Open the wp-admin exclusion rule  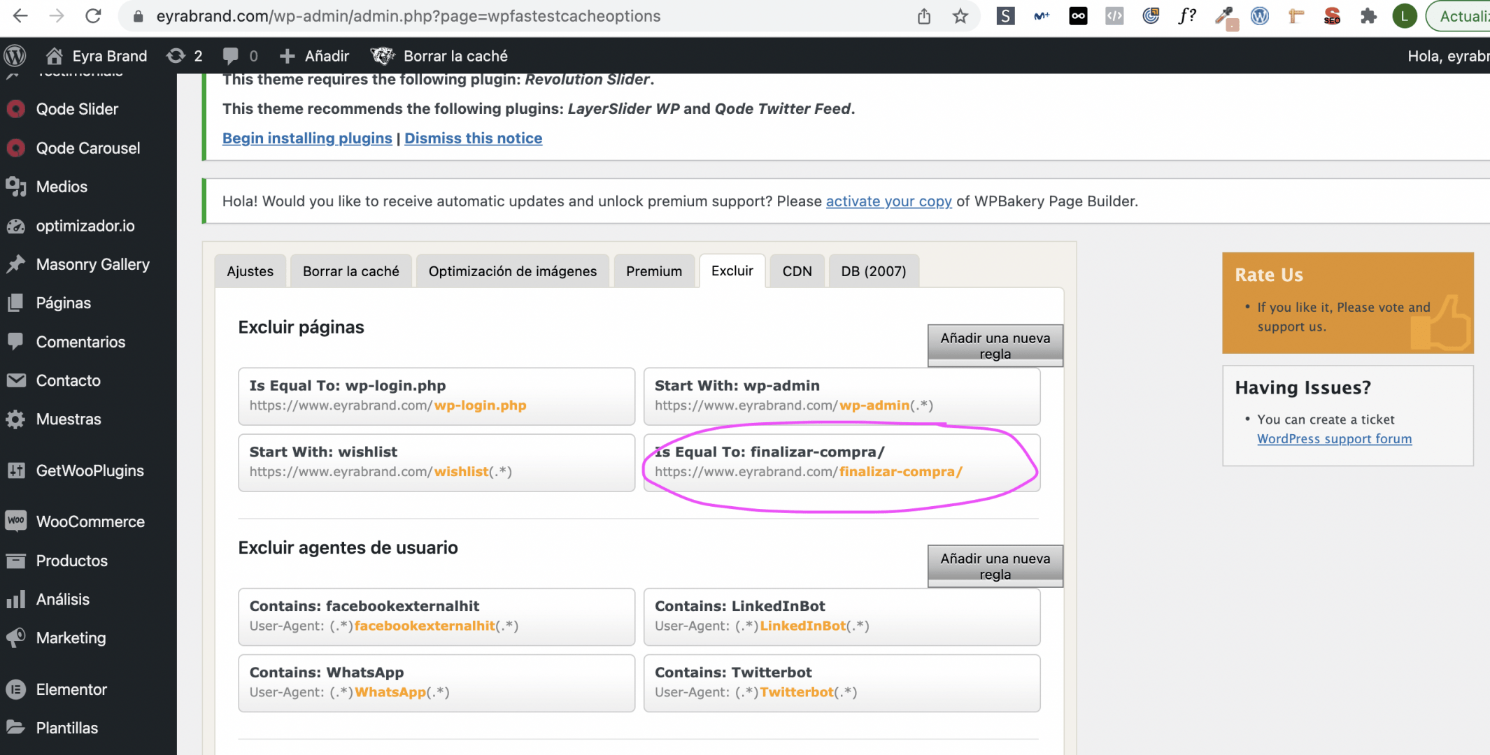[x=842, y=396]
